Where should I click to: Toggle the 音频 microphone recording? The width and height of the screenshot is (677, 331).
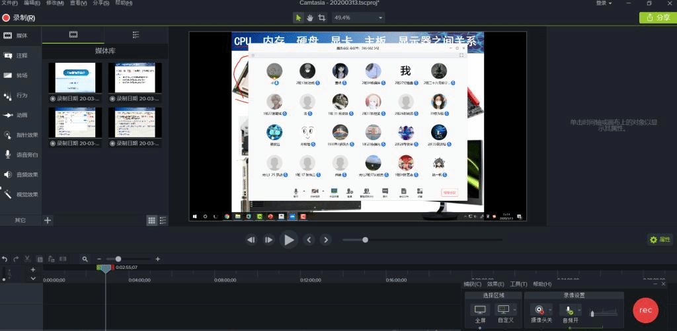[568, 309]
